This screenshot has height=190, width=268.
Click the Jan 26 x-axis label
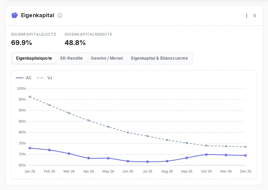(x=30, y=171)
